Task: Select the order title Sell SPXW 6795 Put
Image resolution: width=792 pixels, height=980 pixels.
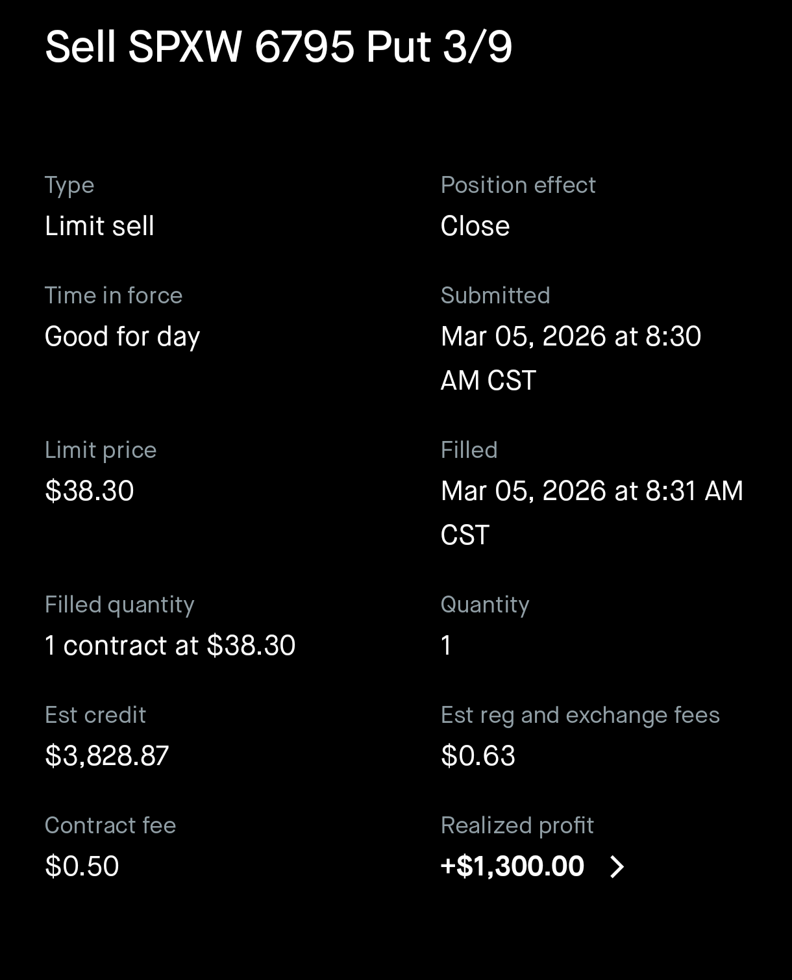Action: point(278,47)
